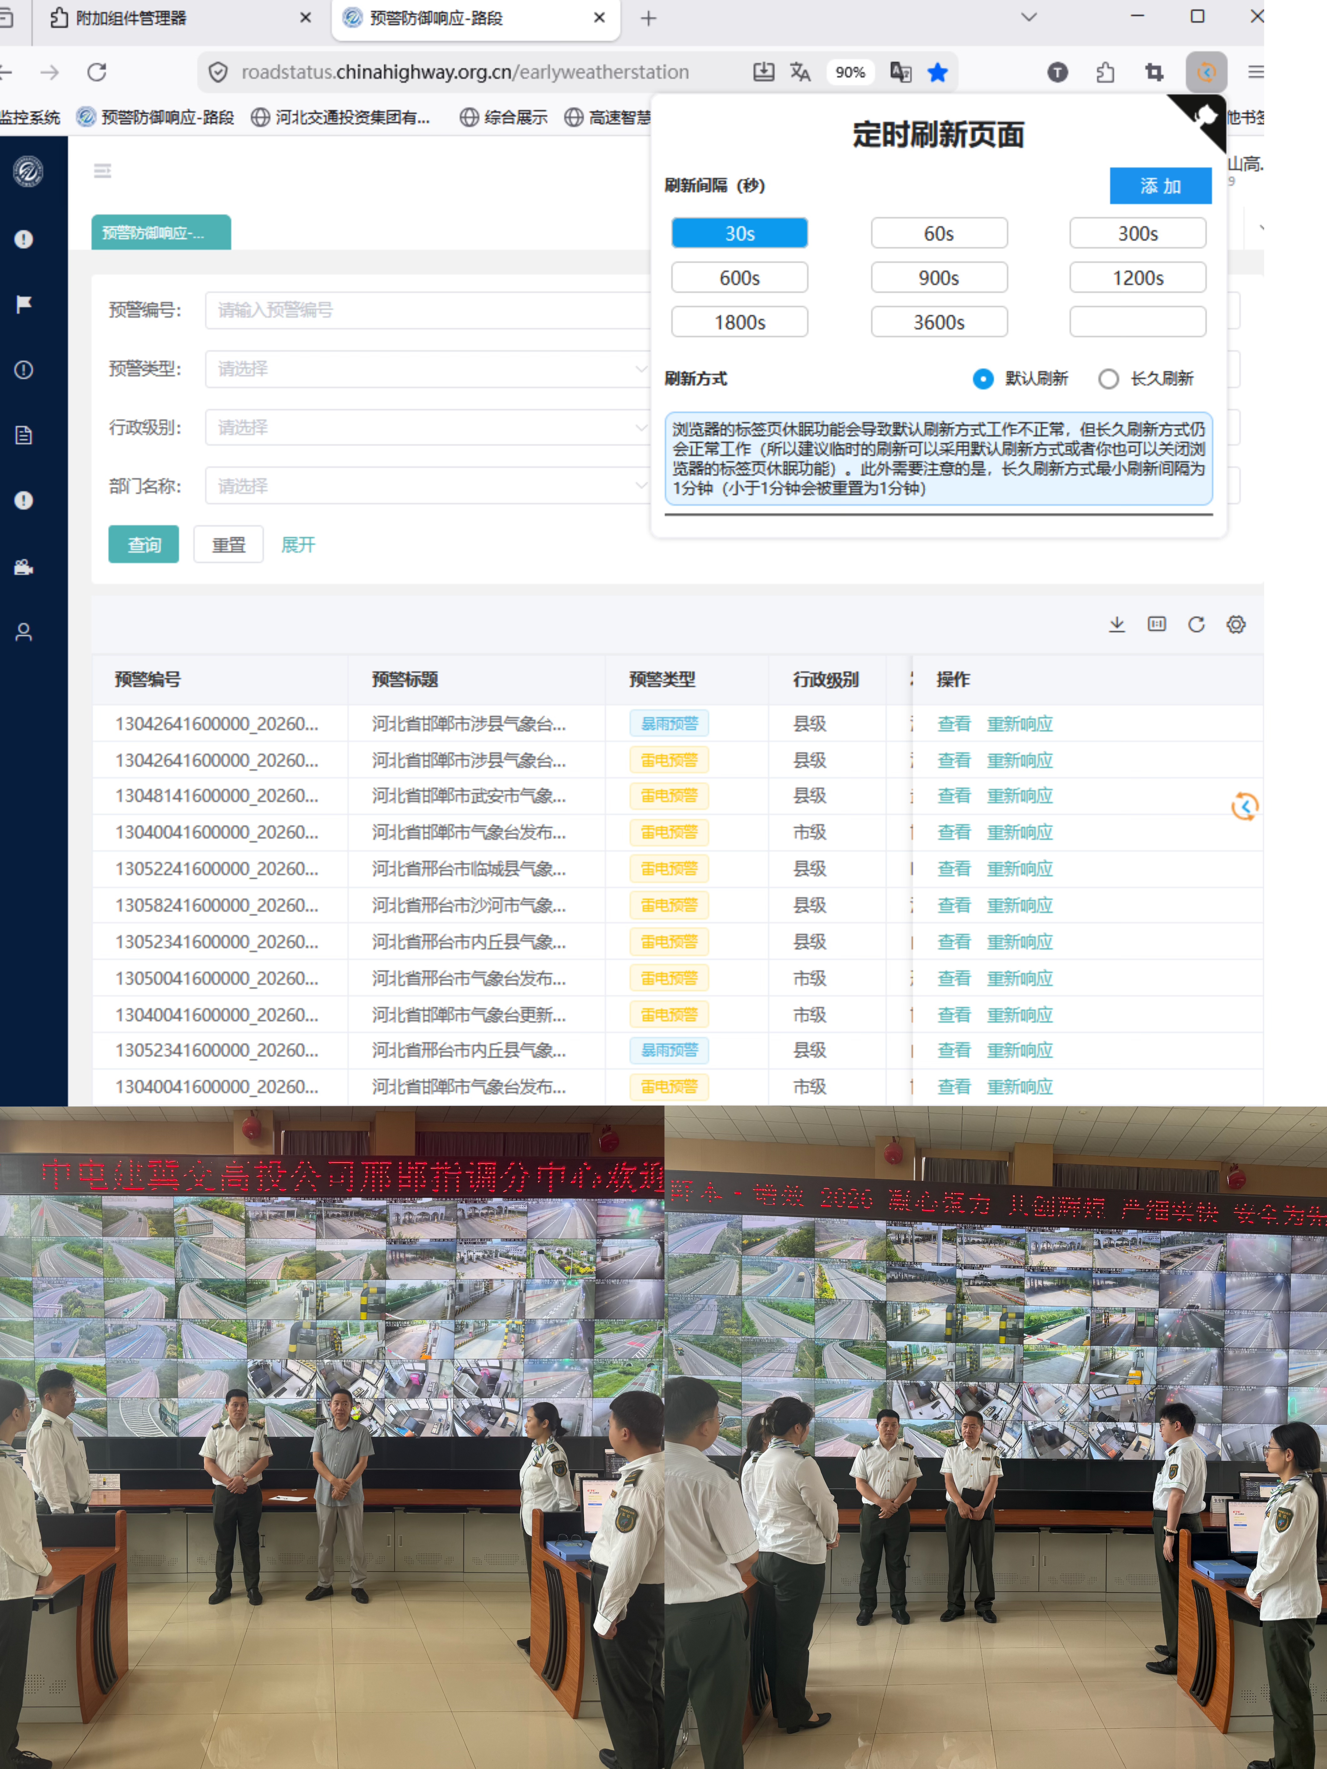Click the table refresh icon
The width and height of the screenshot is (1327, 1769).
tap(1196, 625)
